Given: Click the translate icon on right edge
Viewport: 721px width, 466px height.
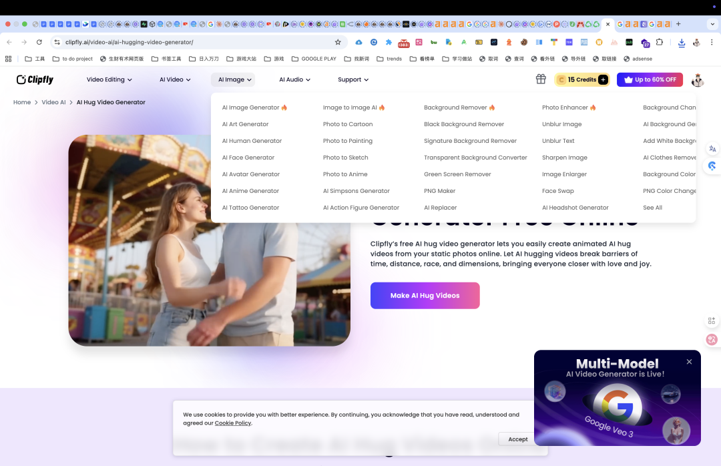Looking at the screenshot, I should 712,149.
